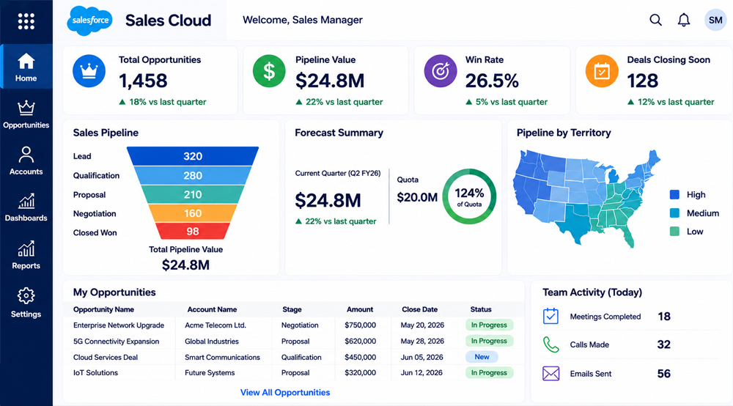Open the app launcher grid icon
733x406 pixels.
(26, 21)
